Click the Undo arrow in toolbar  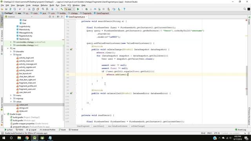pos(20,9)
